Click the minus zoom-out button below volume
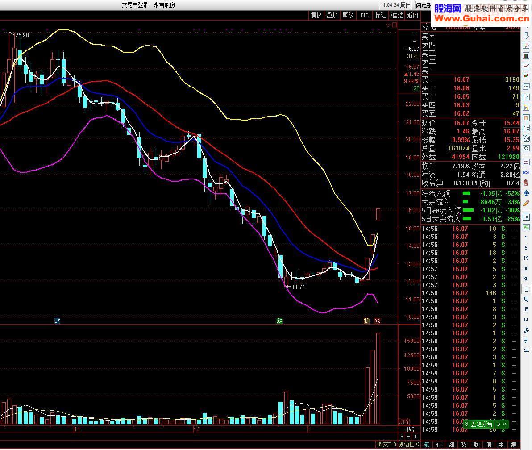Screen dimensions: 532x450 (409, 437)
